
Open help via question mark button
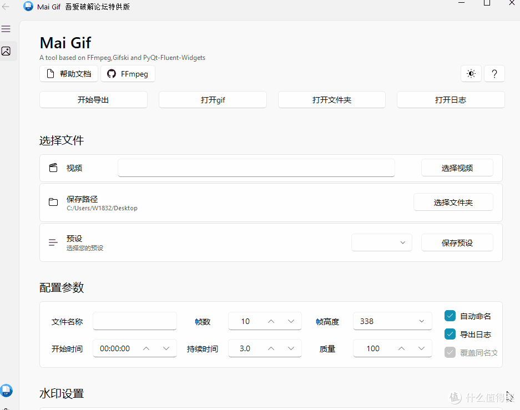[x=494, y=74]
